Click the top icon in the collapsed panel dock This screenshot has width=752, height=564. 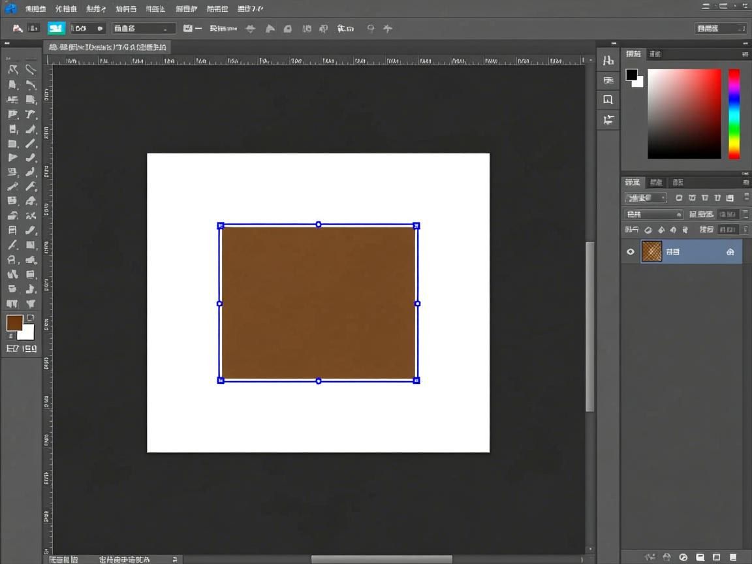[x=608, y=61]
